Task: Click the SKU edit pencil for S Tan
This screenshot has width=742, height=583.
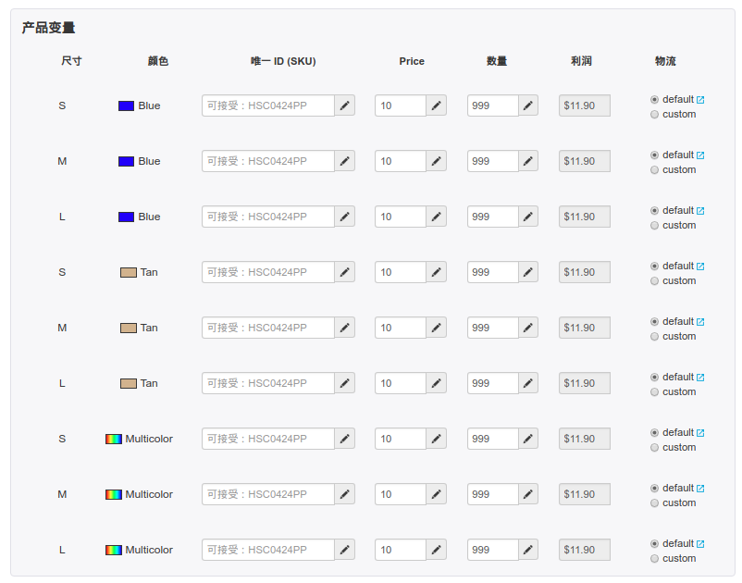Action: tap(344, 272)
